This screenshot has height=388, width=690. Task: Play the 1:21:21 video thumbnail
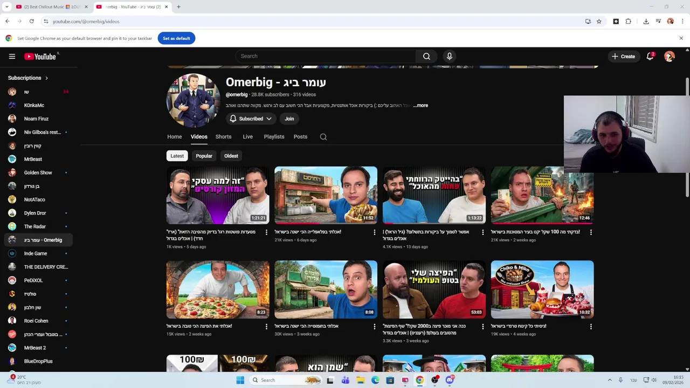218,195
